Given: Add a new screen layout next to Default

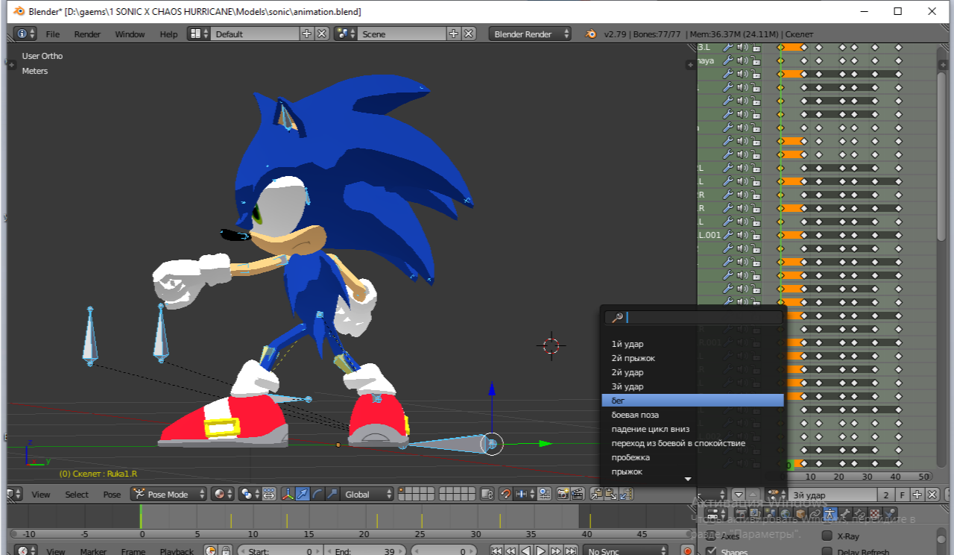Looking at the screenshot, I should 306,34.
